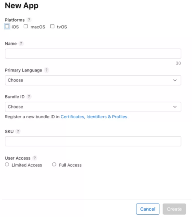
Task: Enable the iOS platform checkbox
Action: click(7, 26)
